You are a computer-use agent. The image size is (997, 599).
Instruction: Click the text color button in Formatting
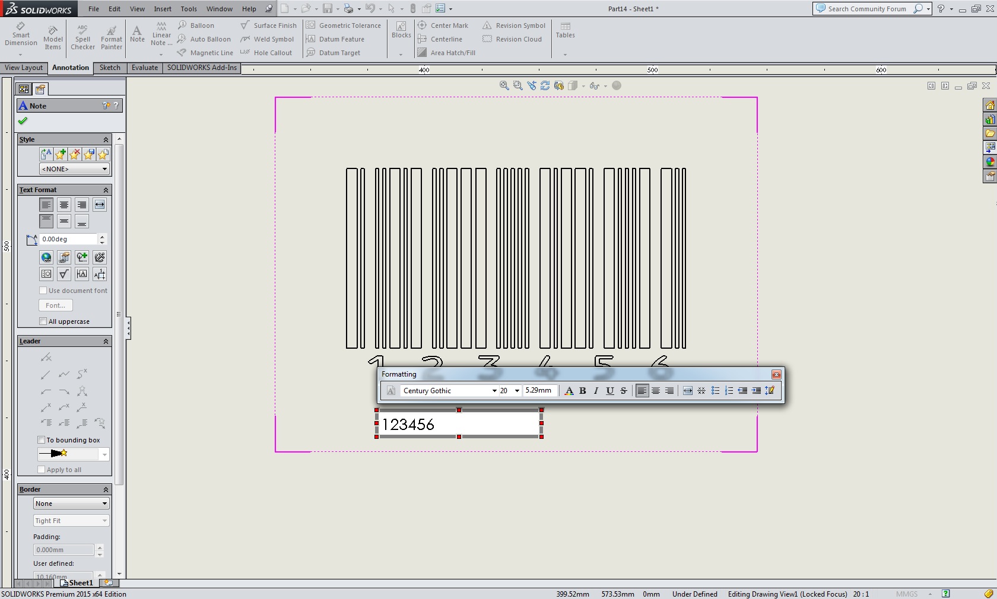tap(569, 391)
